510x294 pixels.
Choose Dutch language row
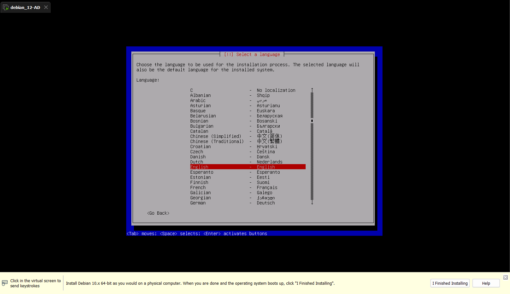pyautogui.click(x=248, y=162)
